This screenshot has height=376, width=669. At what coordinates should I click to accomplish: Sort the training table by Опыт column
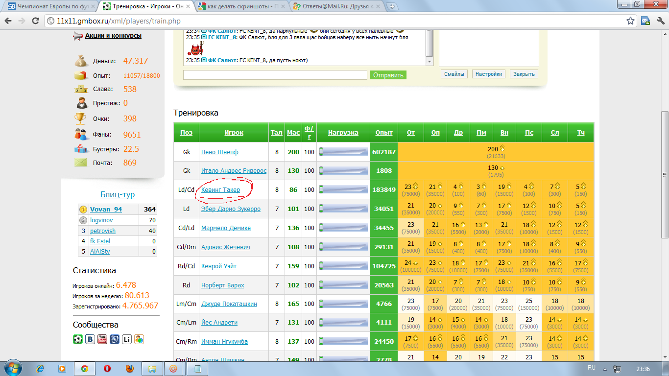coord(383,133)
